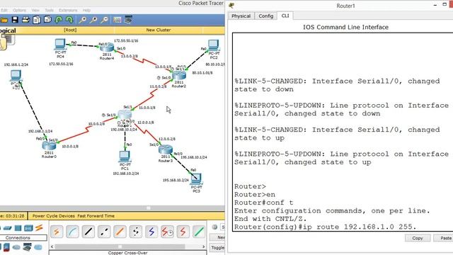Select Router3 device on canvas

(x=166, y=149)
